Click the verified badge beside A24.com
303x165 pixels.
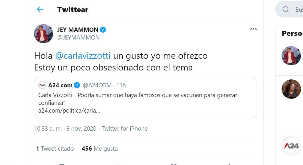click(x=77, y=85)
